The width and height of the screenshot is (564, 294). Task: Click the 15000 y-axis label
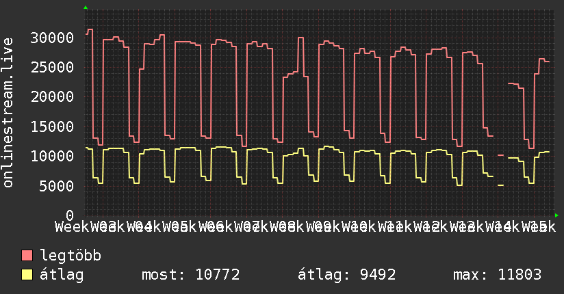tap(52, 126)
